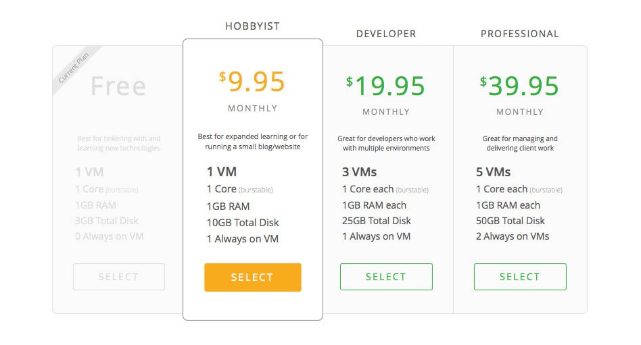Click the 5 VMs Professional feature
Viewport: 641px width, 345px height.
(493, 172)
